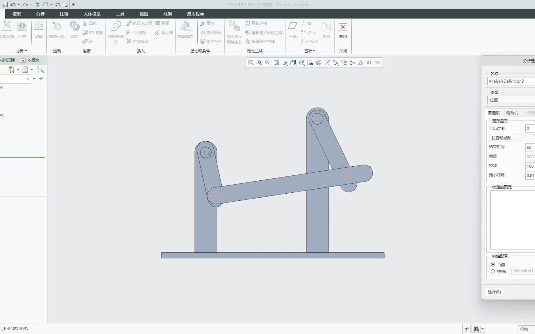The width and height of the screenshot is (535, 334).
Task: Select the Gear (齿轮) connection tool
Action: pos(74,27)
